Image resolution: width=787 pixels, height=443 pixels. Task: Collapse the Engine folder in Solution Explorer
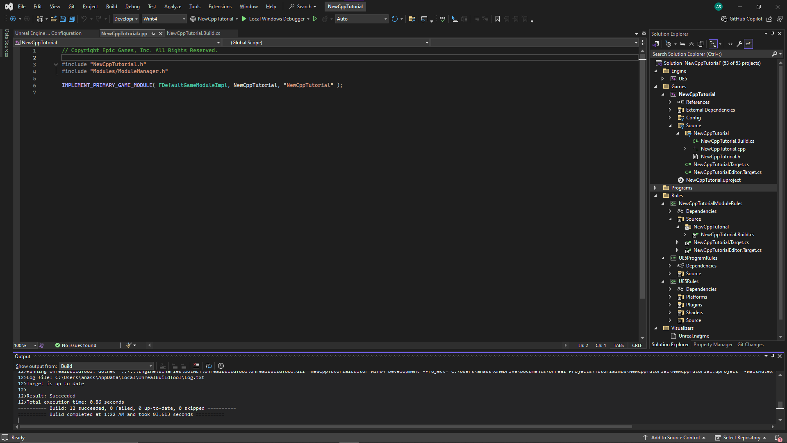pyautogui.click(x=655, y=71)
